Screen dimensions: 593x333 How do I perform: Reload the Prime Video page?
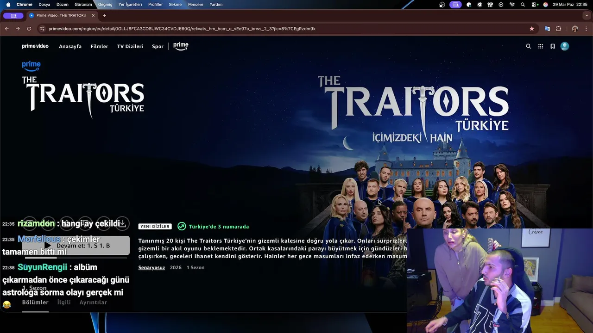click(29, 29)
